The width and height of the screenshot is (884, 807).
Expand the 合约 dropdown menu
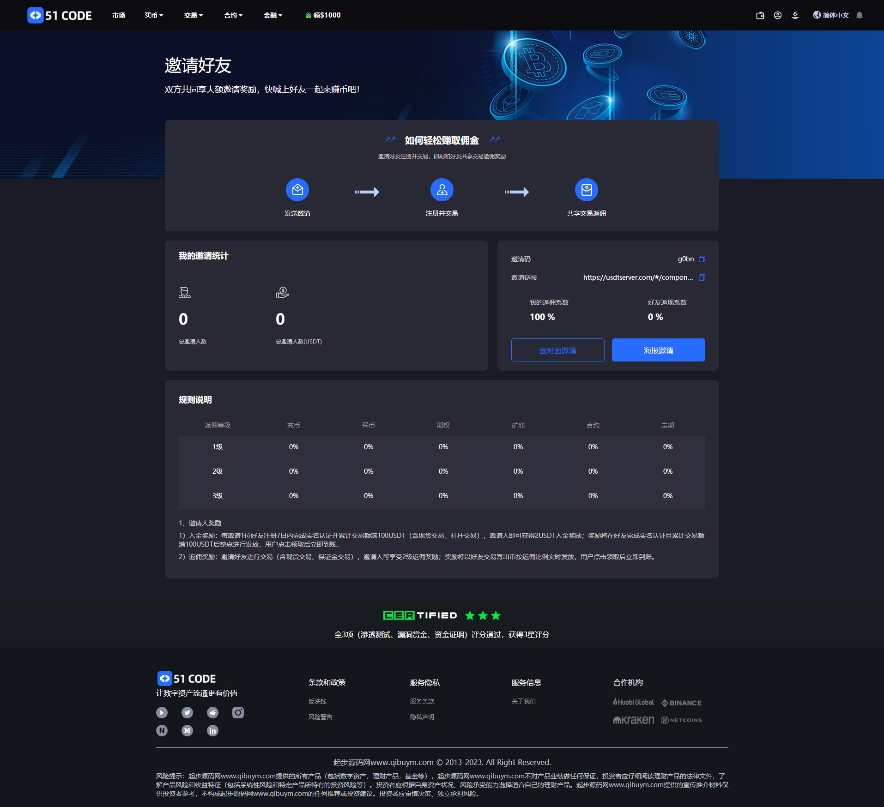[x=233, y=15]
